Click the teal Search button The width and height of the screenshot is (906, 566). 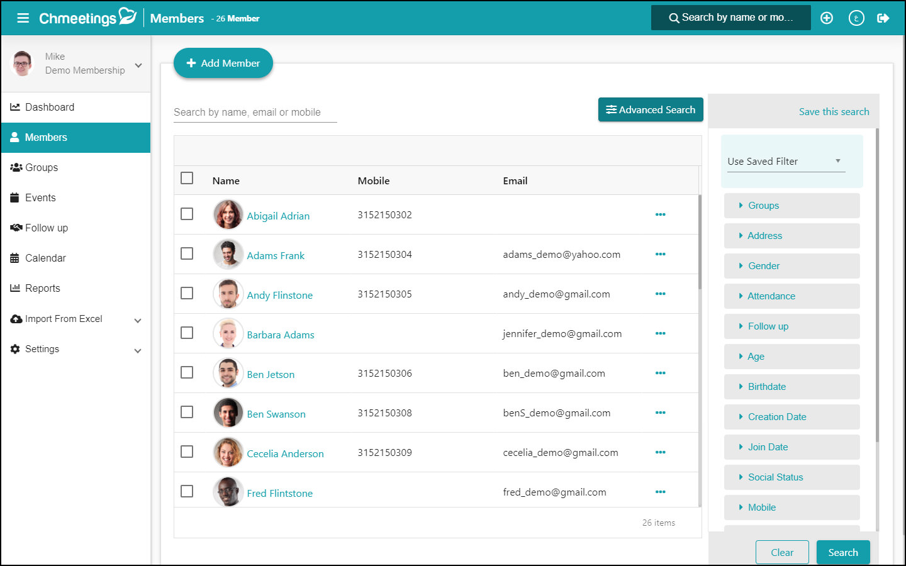(843, 552)
